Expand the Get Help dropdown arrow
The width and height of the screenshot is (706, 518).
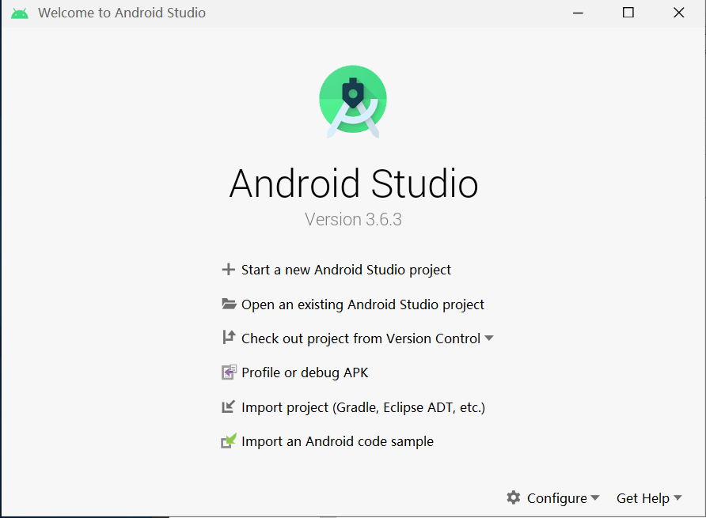click(678, 498)
